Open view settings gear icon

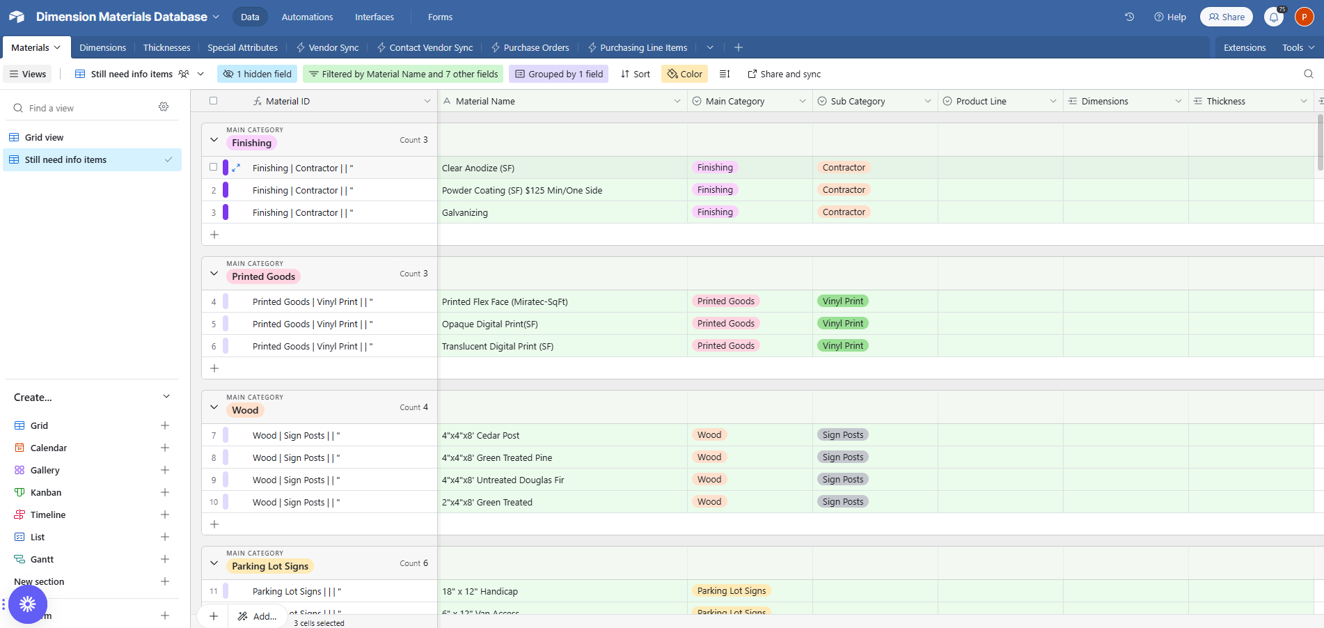coord(164,107)
